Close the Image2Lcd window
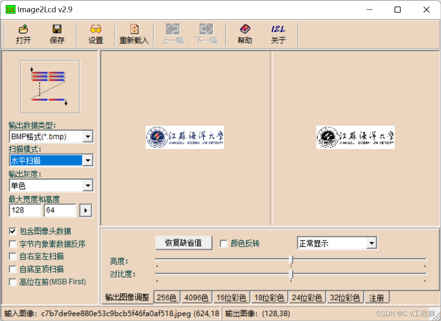The width and height of the screenshot is (441, 321). point(426,9)
